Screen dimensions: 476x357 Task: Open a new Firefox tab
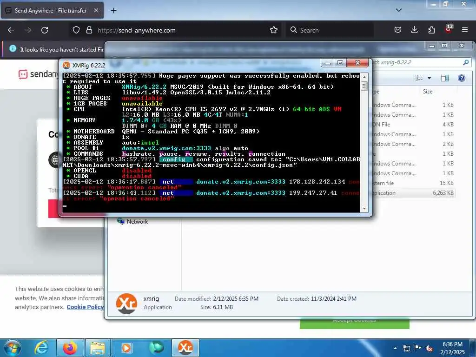coord(113,11)
